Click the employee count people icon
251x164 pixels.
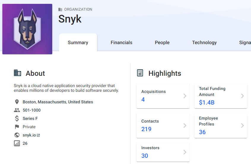point(17,110)
